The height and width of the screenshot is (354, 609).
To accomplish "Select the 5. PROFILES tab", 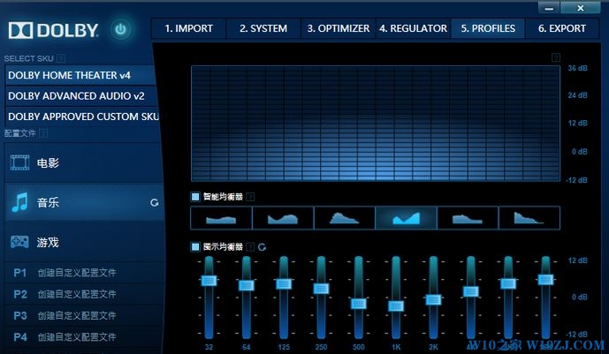I will click(x=488, y=28).
